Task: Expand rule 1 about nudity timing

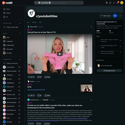Action: 120,40
